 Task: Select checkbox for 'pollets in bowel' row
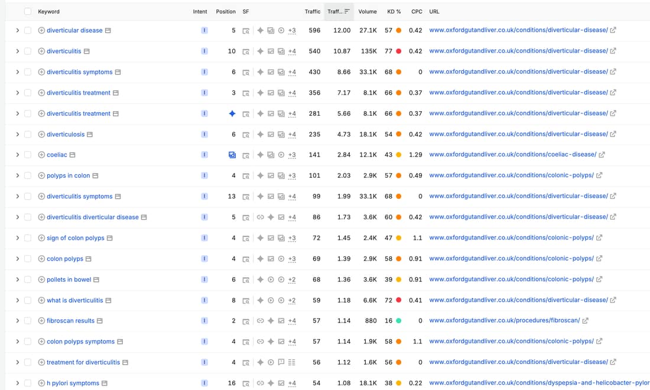[28, 279]
